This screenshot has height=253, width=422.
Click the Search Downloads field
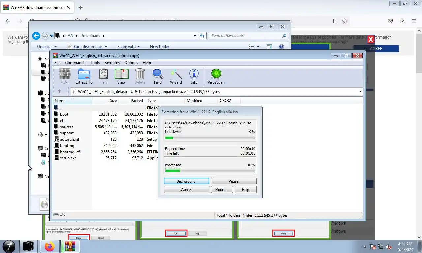(x=249, y=36)
